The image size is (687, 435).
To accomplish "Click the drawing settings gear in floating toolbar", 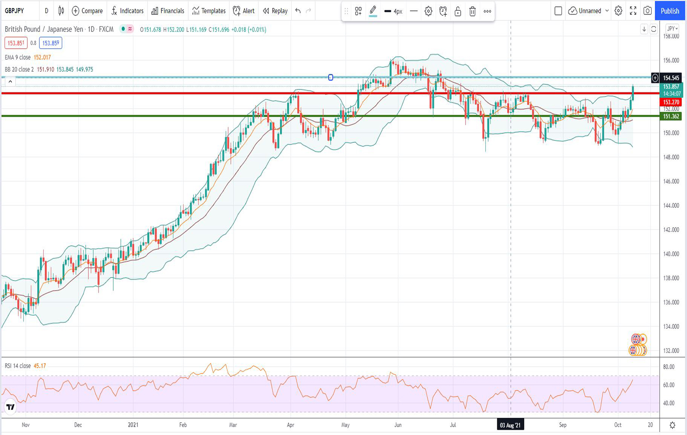I will tap(428, 11).
